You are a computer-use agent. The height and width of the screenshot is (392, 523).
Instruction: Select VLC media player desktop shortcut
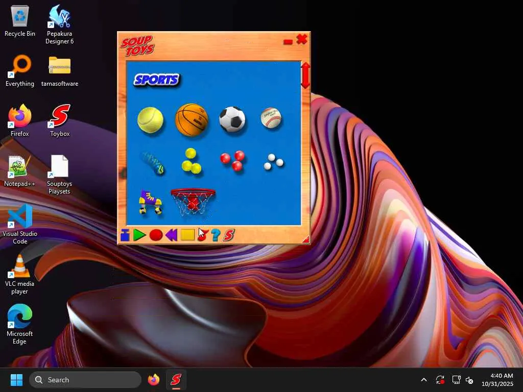click(20, 274)
